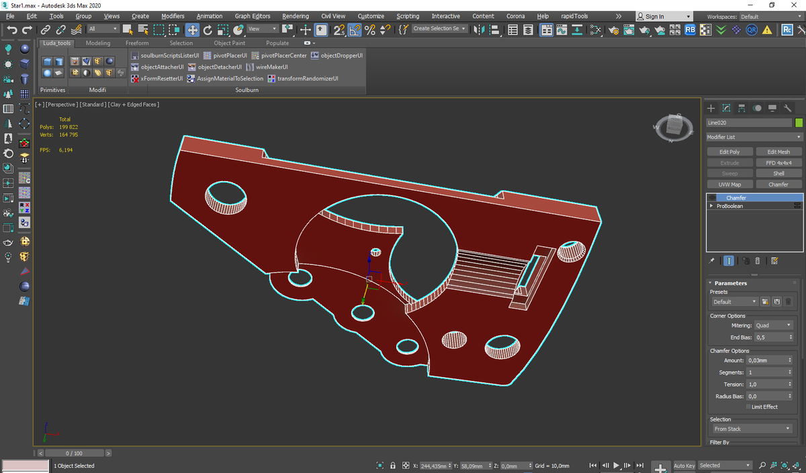Open Select by Name dialog
The height and width of the screenshot is (473, 806).
pyautogui.click(x=143, y=30)
